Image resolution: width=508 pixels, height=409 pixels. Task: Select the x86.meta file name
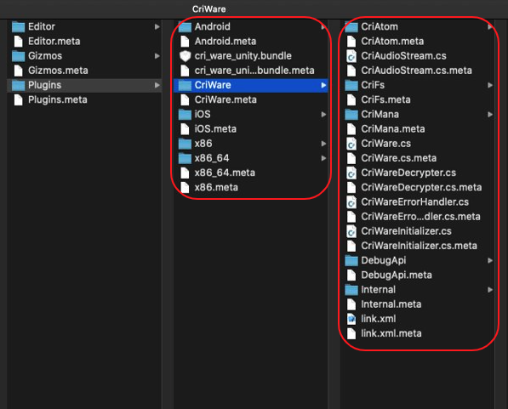(216, 188)
